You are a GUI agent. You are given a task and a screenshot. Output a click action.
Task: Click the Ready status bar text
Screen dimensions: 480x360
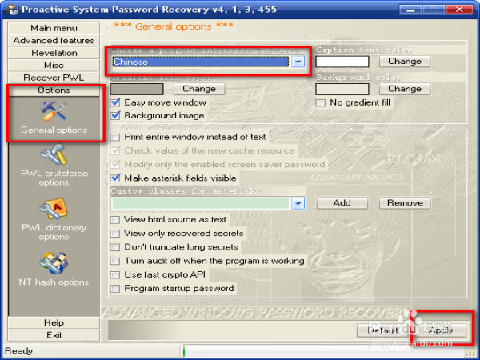(18, 351)
